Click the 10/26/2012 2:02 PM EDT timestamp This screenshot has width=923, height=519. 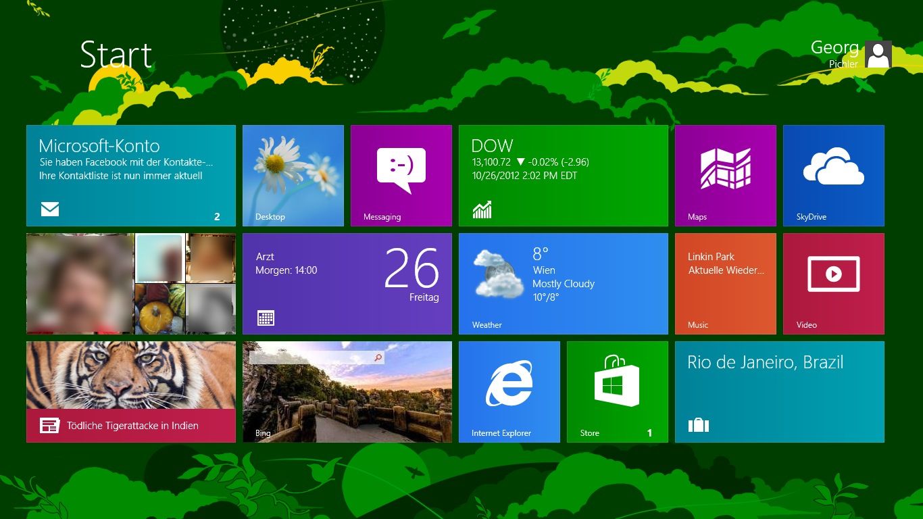pos(524,176)
